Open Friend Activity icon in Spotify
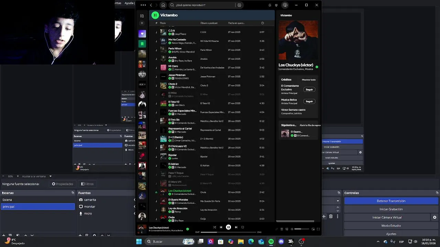This screenshot has height=247, width=440. (276, 5)
